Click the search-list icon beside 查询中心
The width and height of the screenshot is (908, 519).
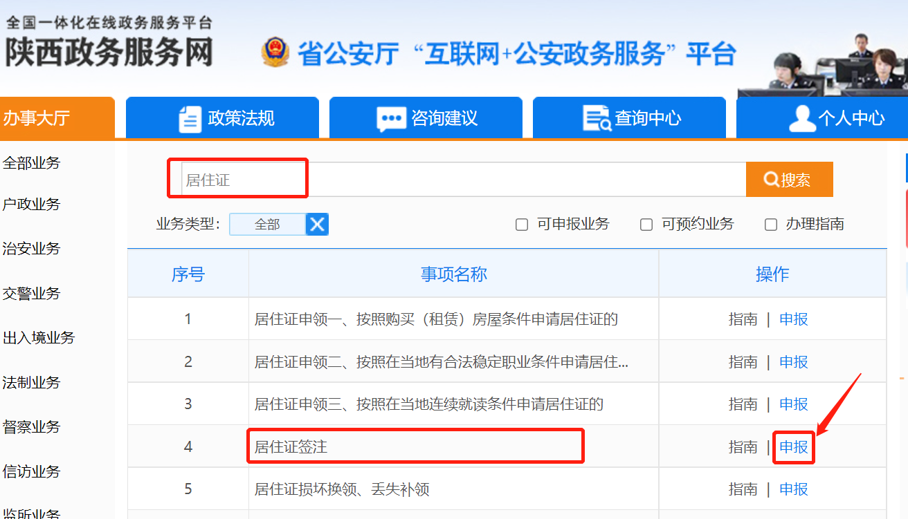597,119
